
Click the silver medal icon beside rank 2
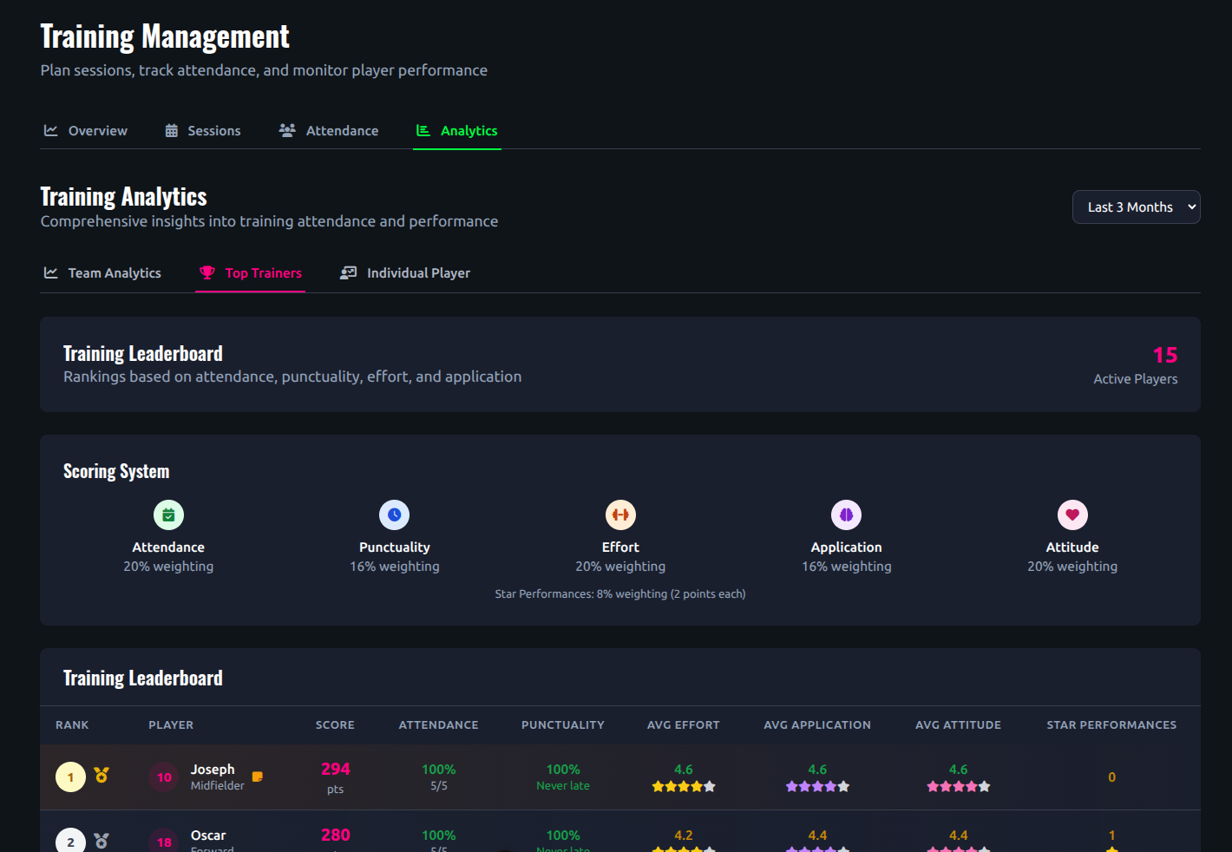coord(102,841)
